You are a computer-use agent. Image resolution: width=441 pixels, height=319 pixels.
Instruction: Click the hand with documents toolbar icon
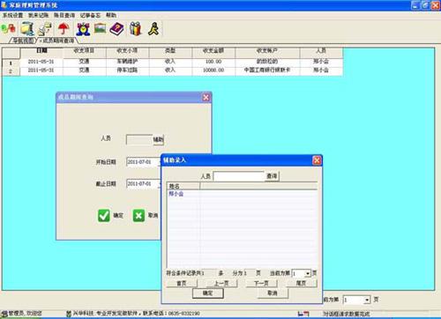pyautogui.click(x=45, y=29)
